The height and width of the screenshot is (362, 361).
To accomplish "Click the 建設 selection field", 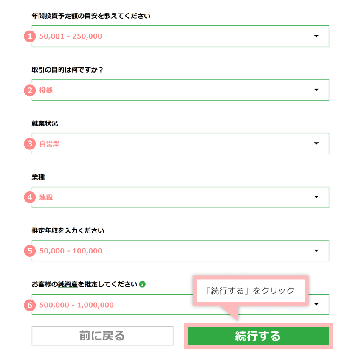I will click(x=170, y=197).
